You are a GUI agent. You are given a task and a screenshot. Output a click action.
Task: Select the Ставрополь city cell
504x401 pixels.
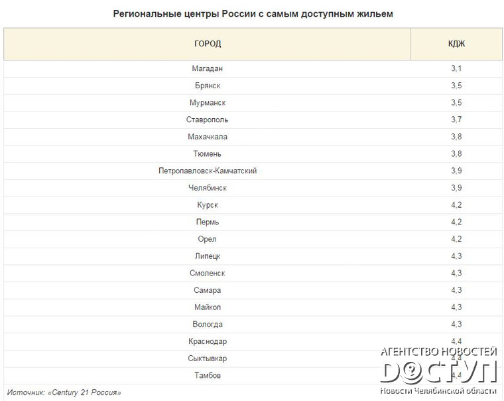(208, 120)
